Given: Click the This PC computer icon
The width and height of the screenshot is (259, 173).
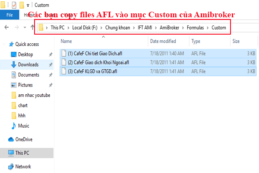Looking at the screenshot, I should tap(11, 153).
